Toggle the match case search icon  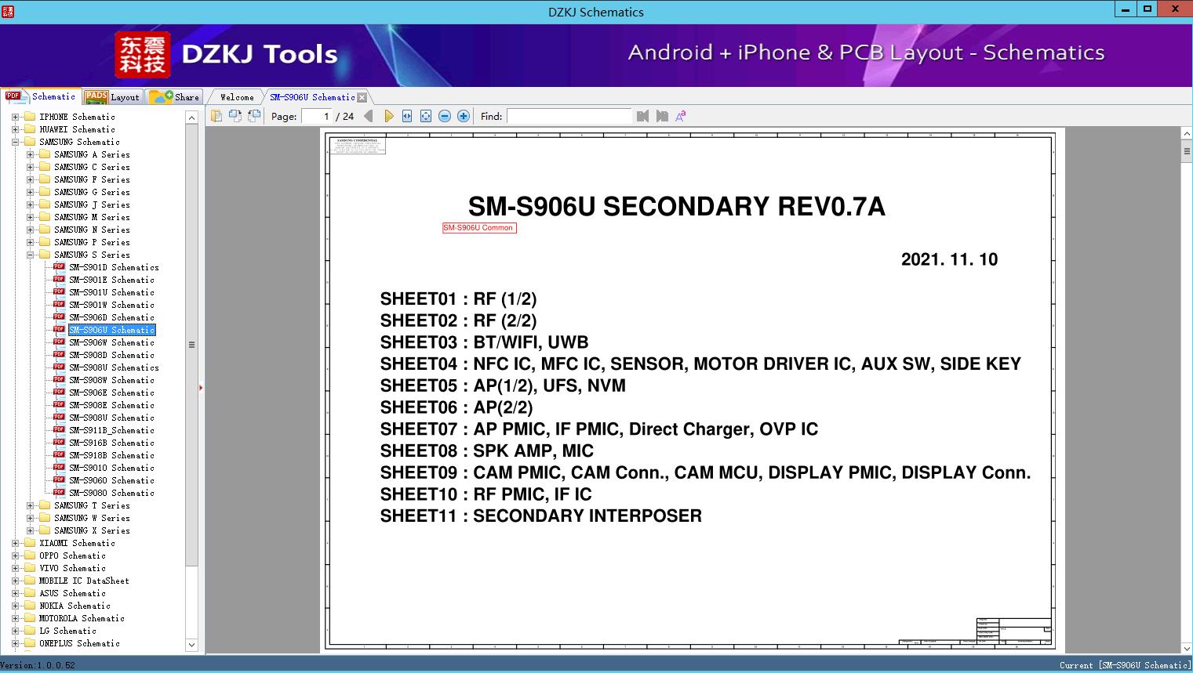pyautogui.click(x=681, y=116)
